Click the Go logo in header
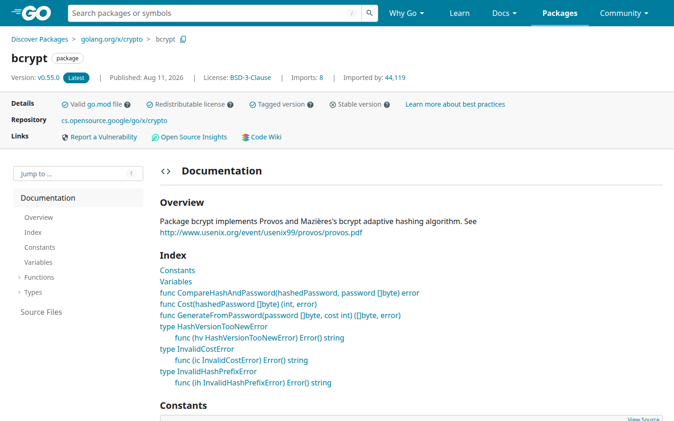Screen dimensions: 674x421 [31, 13]
